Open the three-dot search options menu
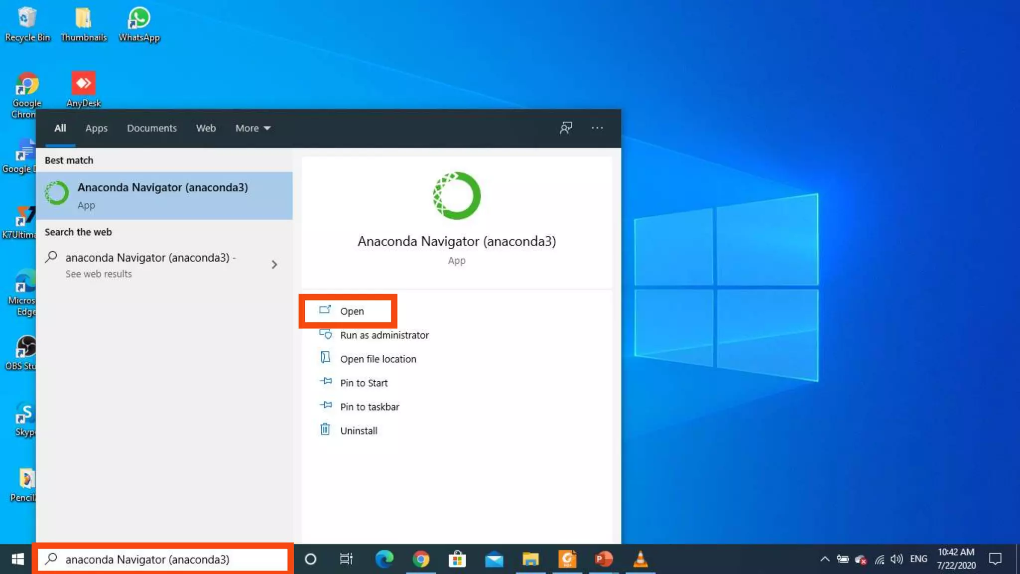1020x574 pixels. [x=597, y=128]
